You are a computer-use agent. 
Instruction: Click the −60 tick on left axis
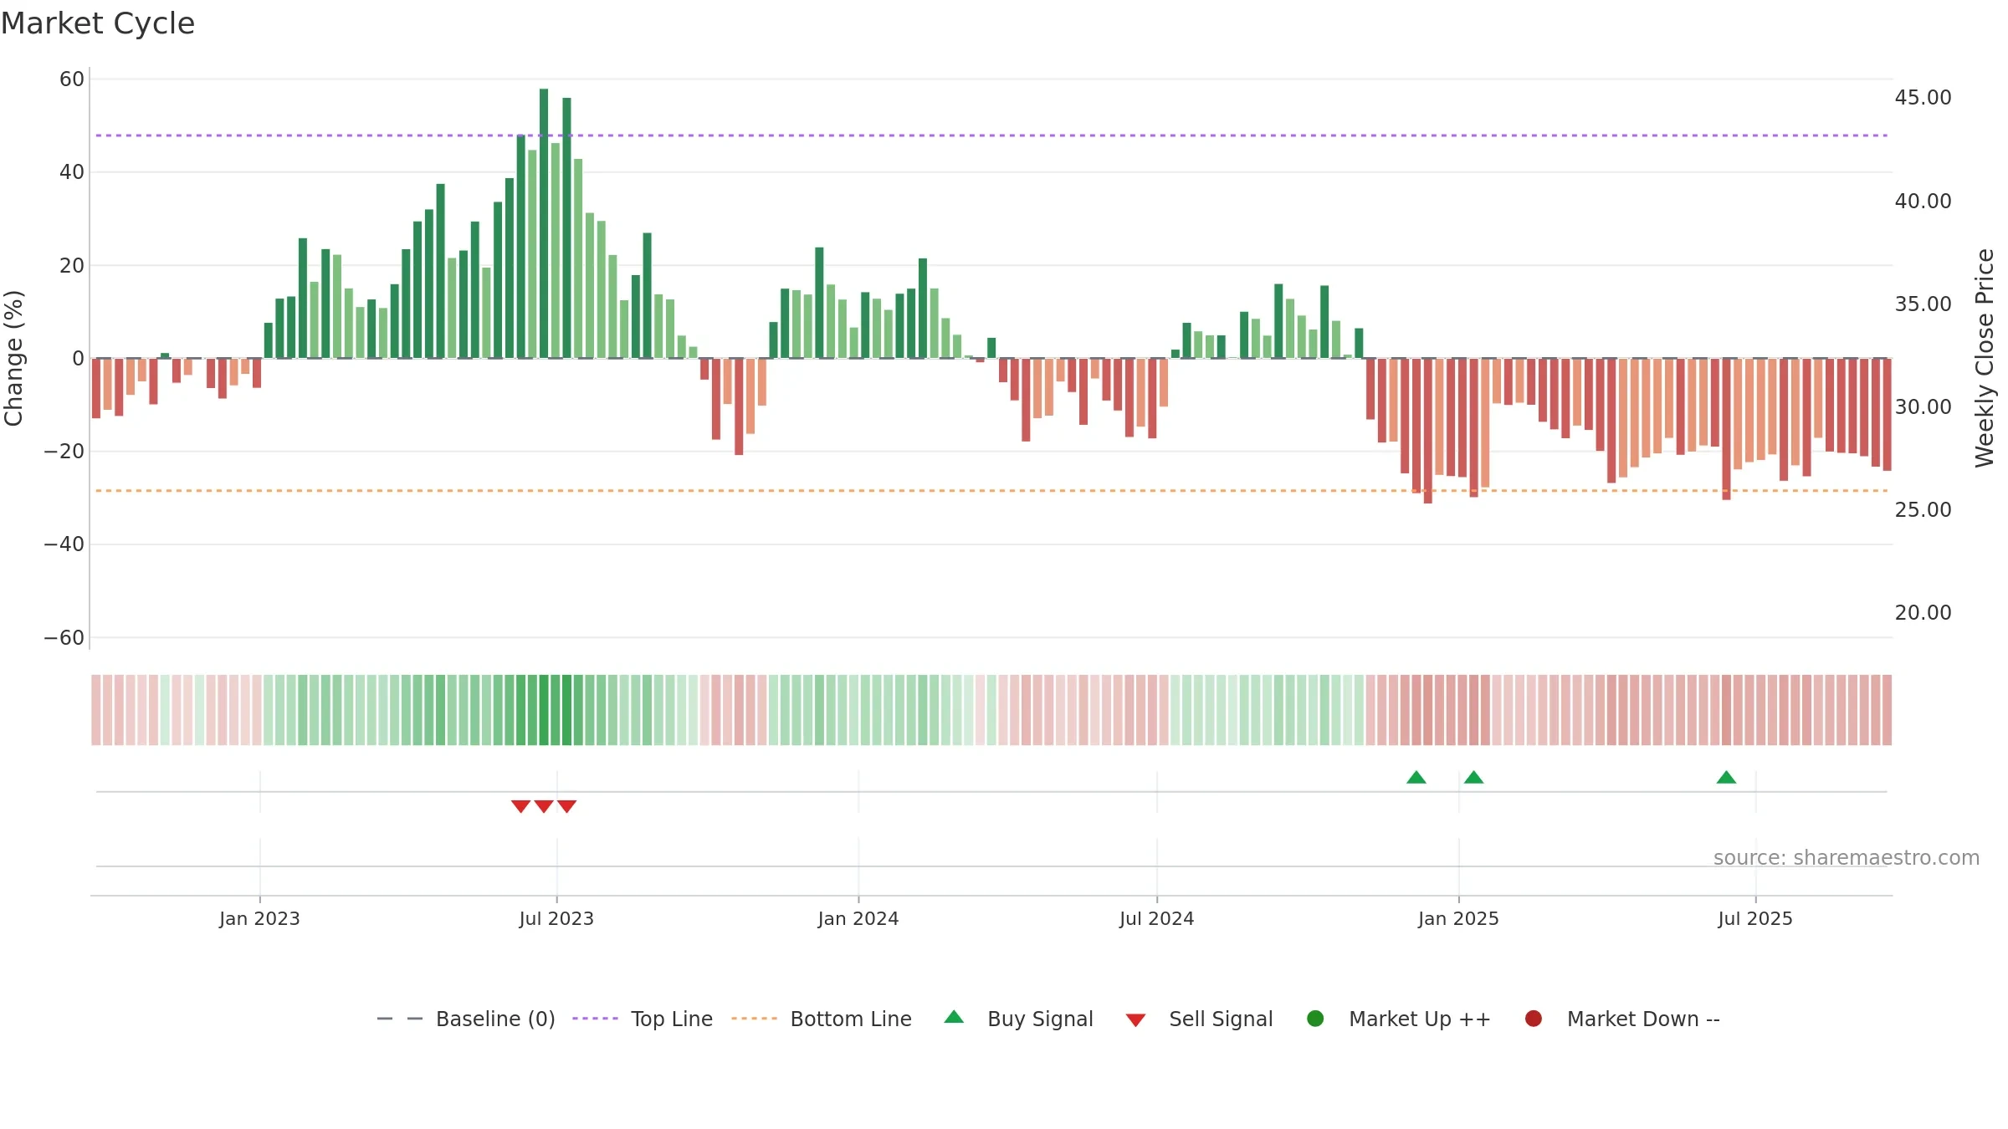click(x=64, y=638)
